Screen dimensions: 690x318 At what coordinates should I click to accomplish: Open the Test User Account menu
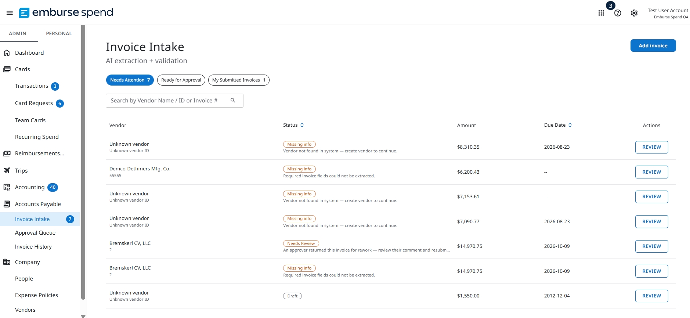[x=668, y=13]
